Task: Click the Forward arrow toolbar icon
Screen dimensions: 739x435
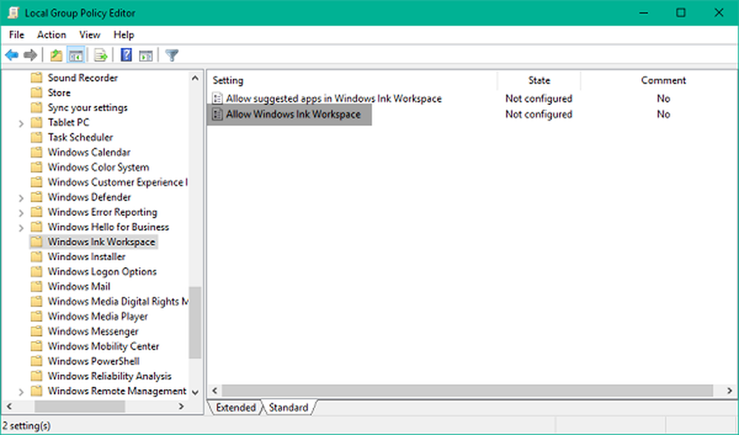Action: click(30, 55)
